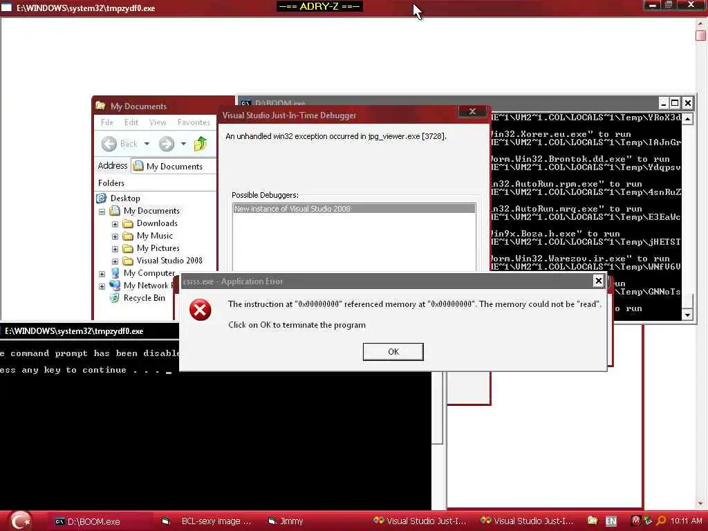The image size is (708, 531).
Task: Click the Address bar showing My Documents
Action: click(174, 166)
